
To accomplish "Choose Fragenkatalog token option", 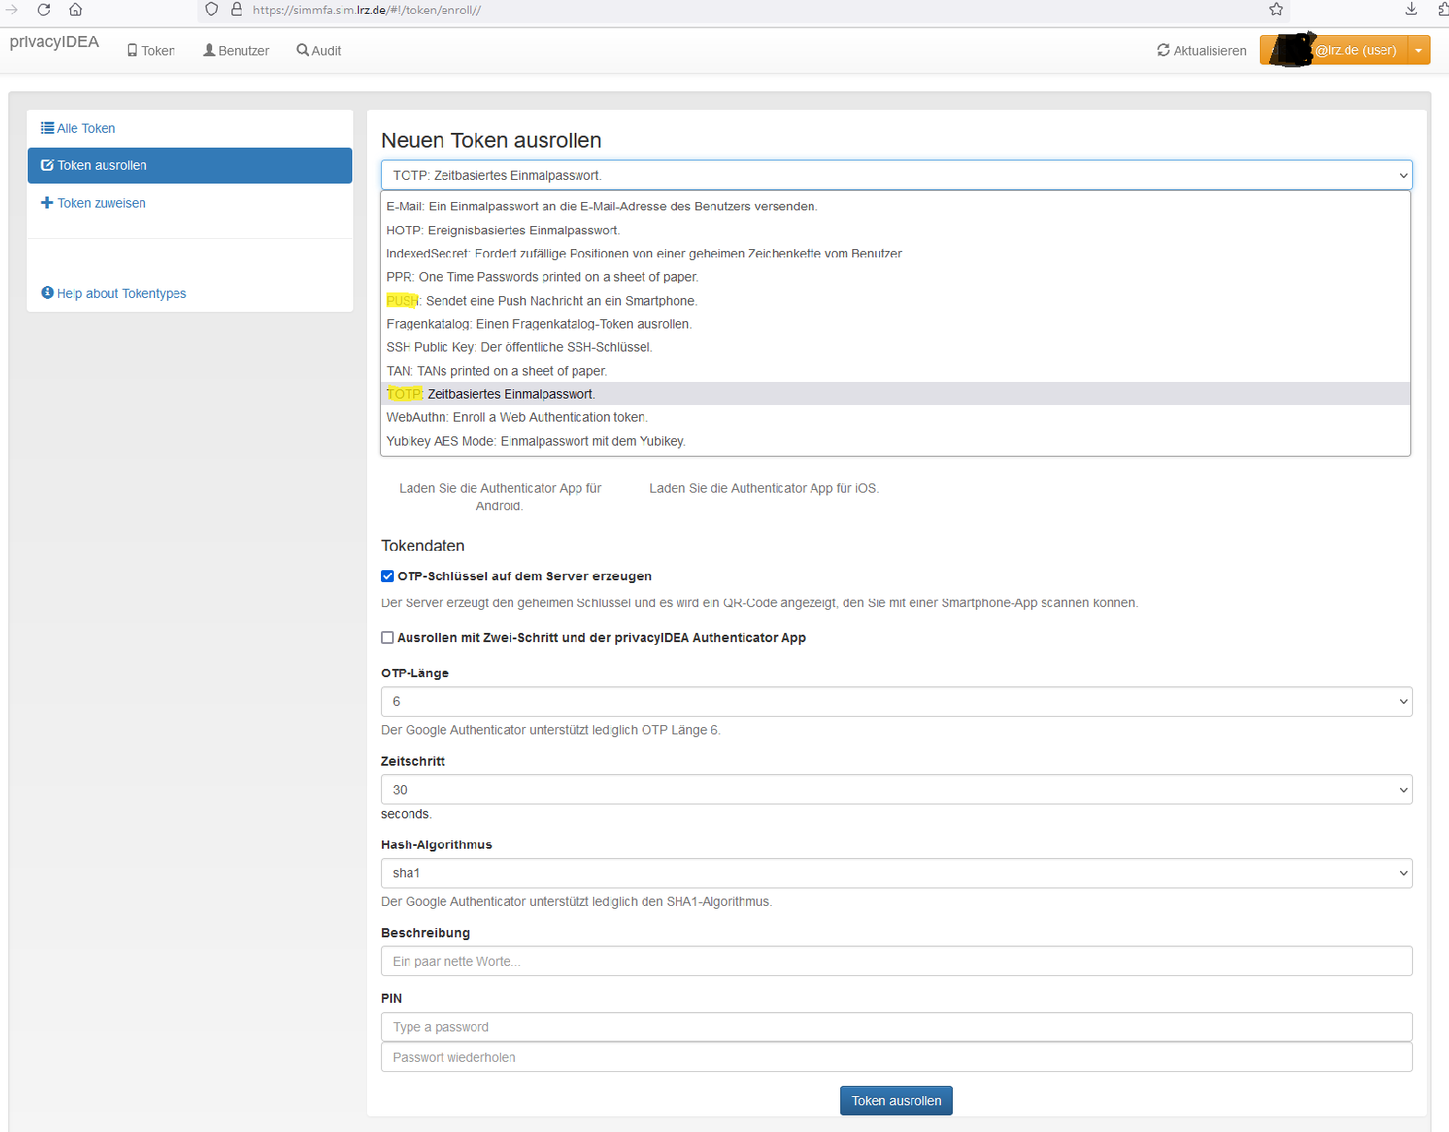I will click(x=896, y=324).
